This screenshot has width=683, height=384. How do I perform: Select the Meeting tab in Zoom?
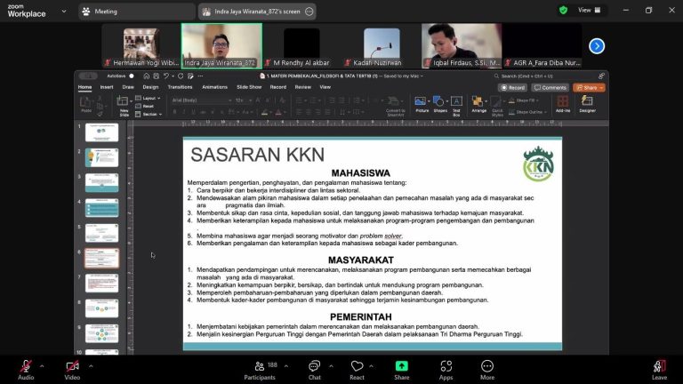point(136,12)
